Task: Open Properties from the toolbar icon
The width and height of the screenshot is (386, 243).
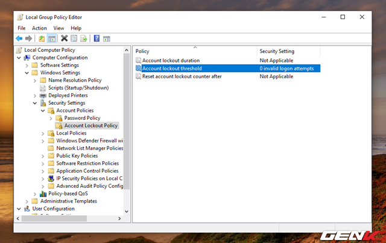Action: pos(74,38)
